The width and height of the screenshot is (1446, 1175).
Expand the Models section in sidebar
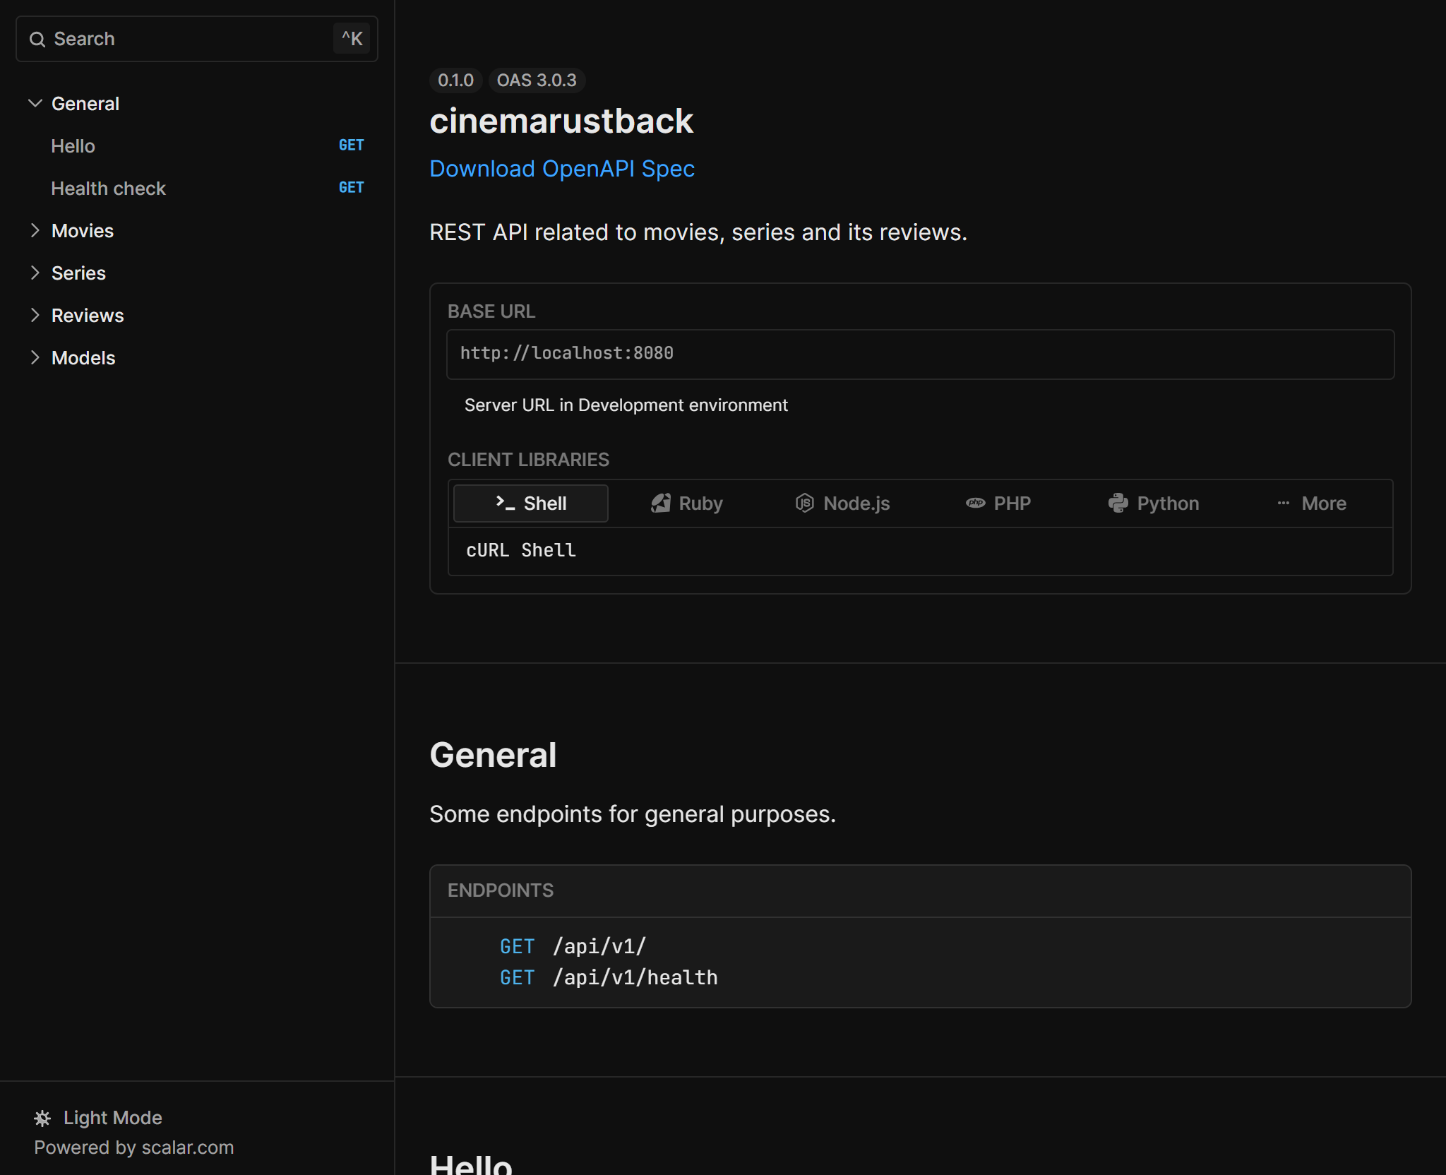83,358
